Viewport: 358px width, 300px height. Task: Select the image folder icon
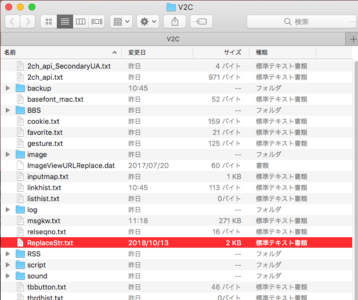point(20,154)
